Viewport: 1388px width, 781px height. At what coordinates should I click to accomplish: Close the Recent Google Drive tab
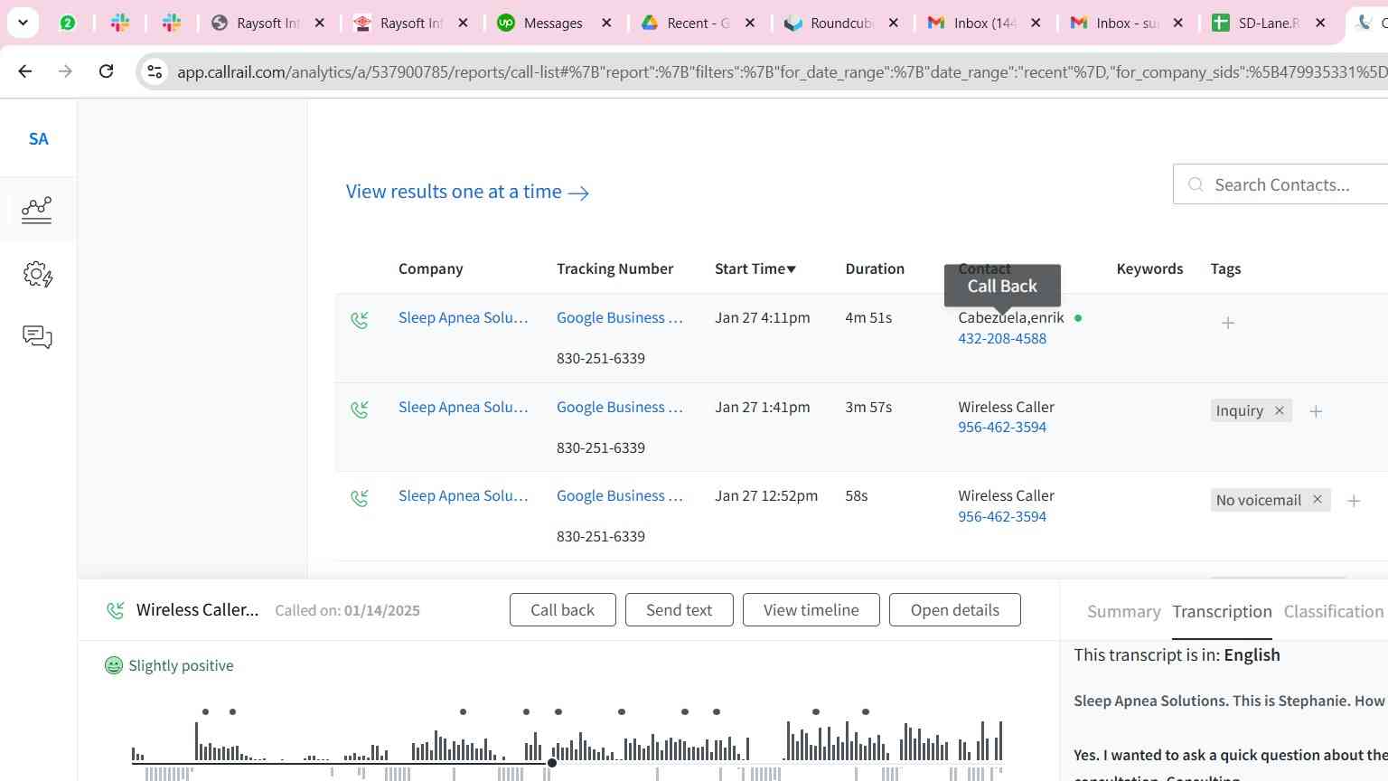750,24
